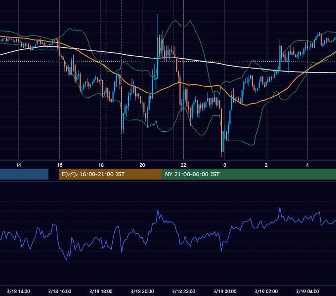Click the 3/18 14:00 label on the lower axis
Image resolution: width=336 pixels, height=296 pixels.
pyautogui.click(x=18, y=291)
